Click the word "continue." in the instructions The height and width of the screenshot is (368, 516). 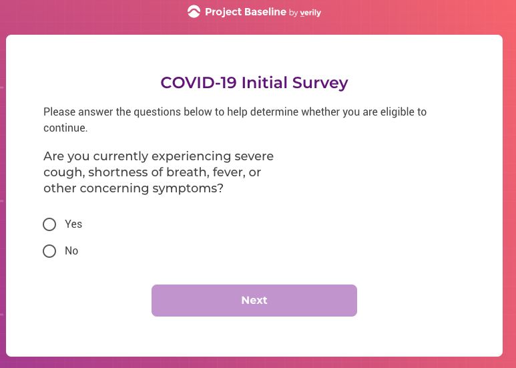tap(65, 128)
